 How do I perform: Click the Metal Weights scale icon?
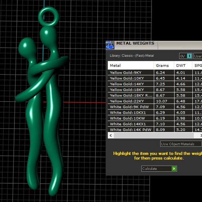110,45
